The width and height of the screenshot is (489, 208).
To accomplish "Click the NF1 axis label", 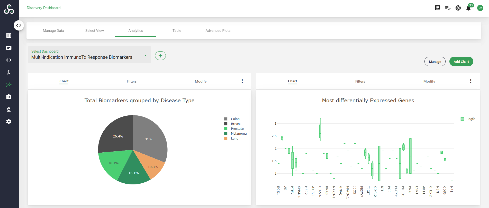I will click(451, 189).
